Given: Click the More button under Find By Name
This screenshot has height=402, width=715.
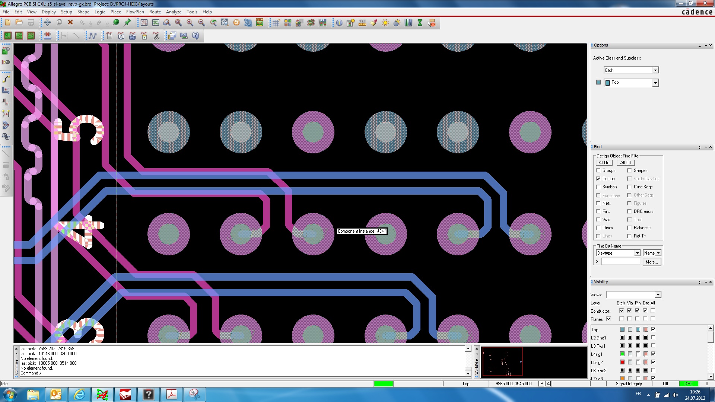Looking at the screenshot, I should 651,262.
